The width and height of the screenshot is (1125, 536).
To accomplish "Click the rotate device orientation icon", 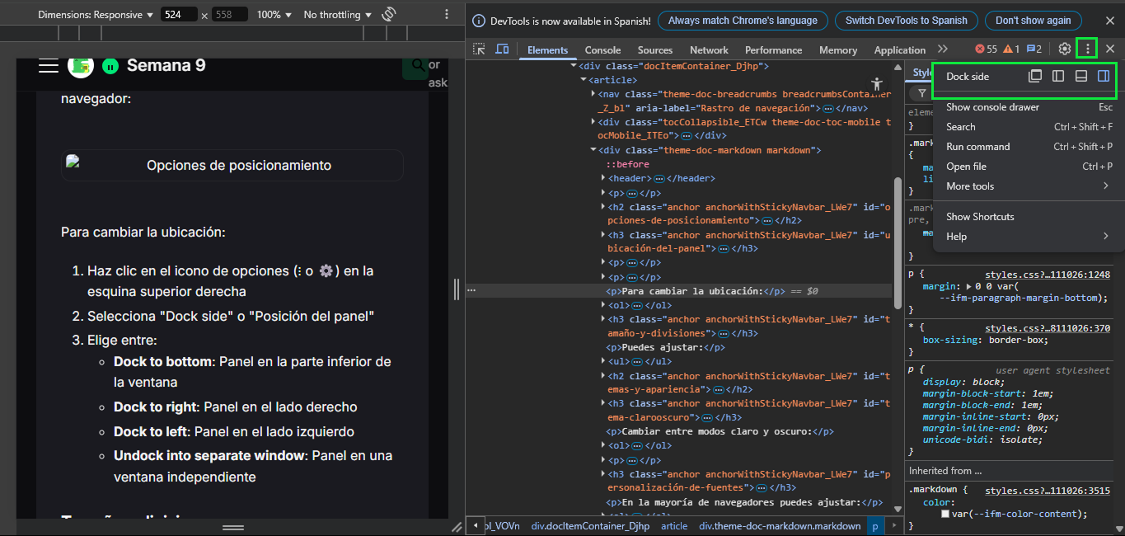I will click(x=390, y=15).
